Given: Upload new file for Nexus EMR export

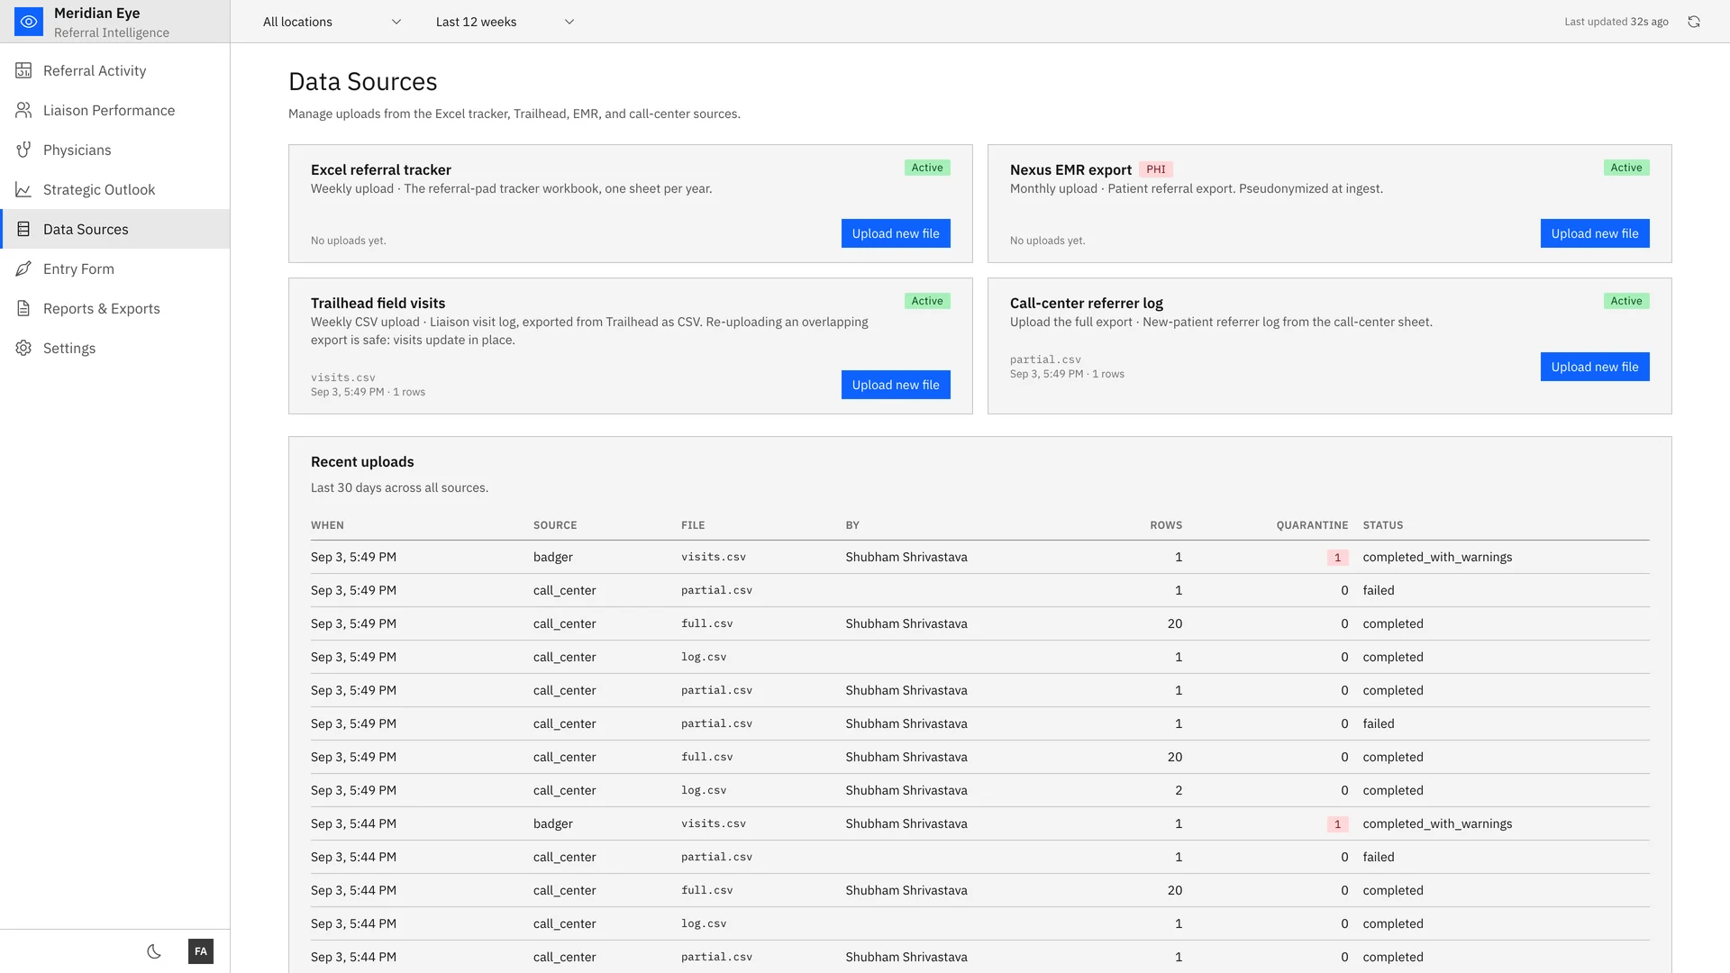Looking at the screenshot, I should click(x=1595, y=233).
